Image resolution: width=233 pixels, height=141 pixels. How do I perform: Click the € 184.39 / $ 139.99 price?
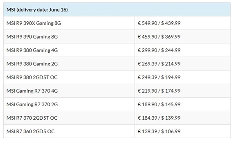point(159,118)
